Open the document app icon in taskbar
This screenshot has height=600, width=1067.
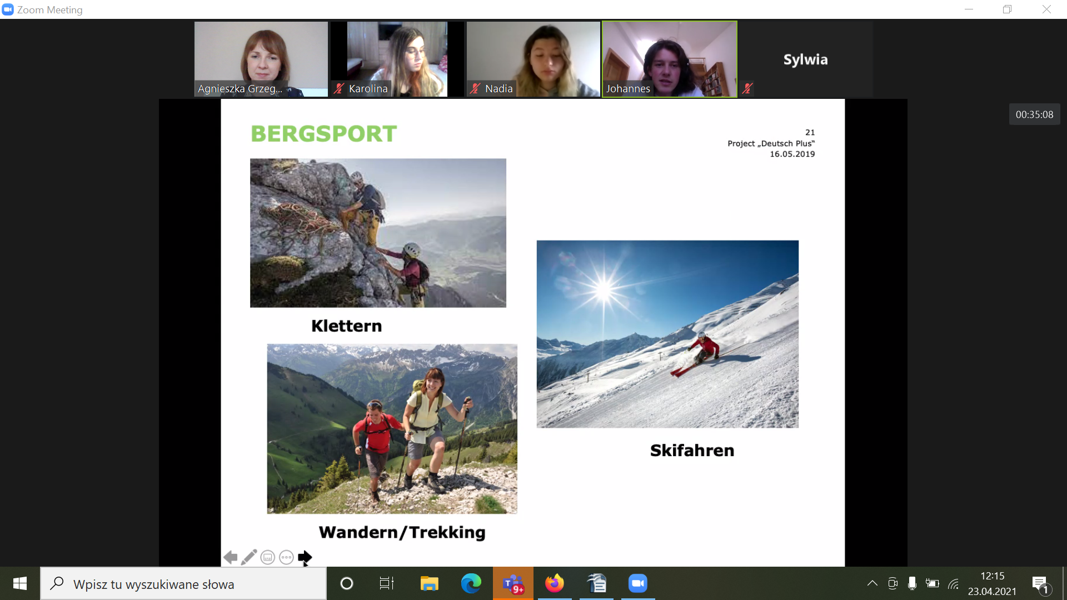click(596, 583)
